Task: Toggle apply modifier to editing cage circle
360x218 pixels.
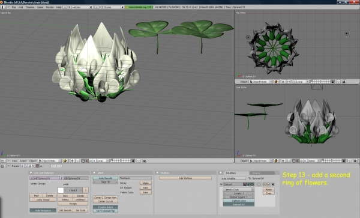Action: 259,184
